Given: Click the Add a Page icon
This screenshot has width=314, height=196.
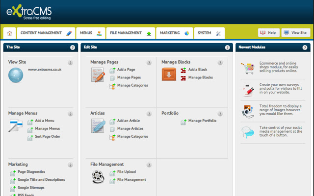Looking at the screenshot, I should coord(112,70).
